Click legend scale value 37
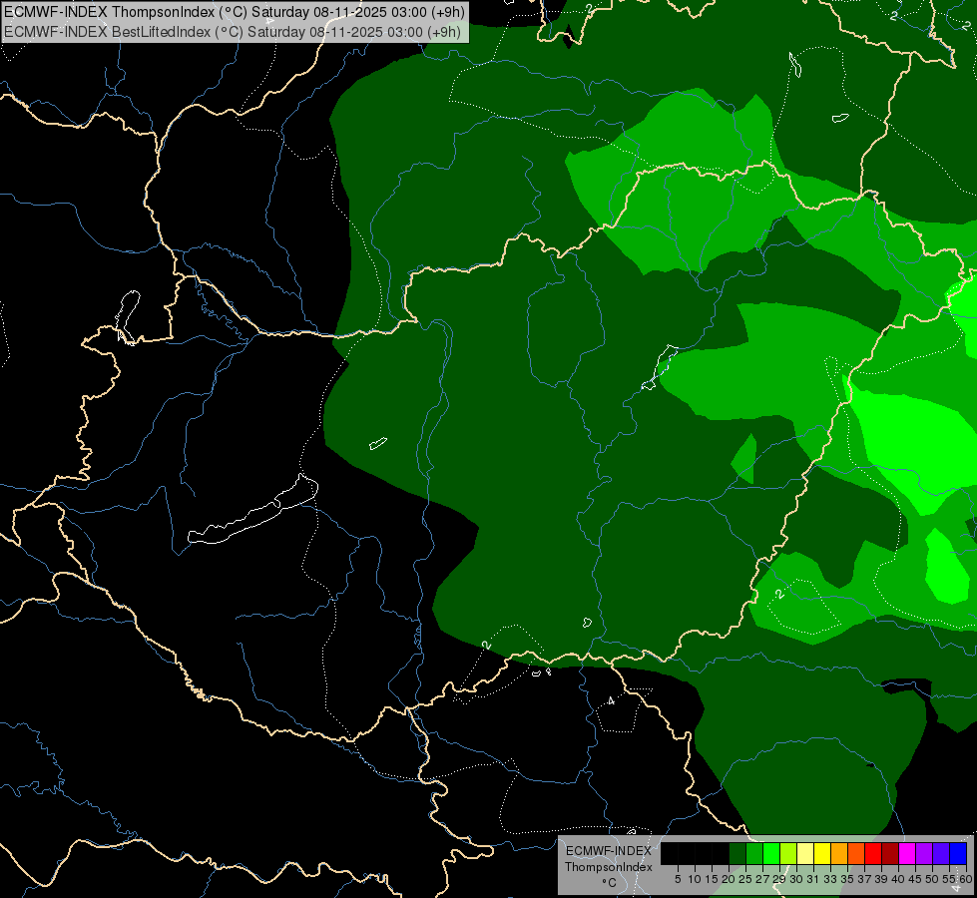977x898 pixels. tap(864, 879)
